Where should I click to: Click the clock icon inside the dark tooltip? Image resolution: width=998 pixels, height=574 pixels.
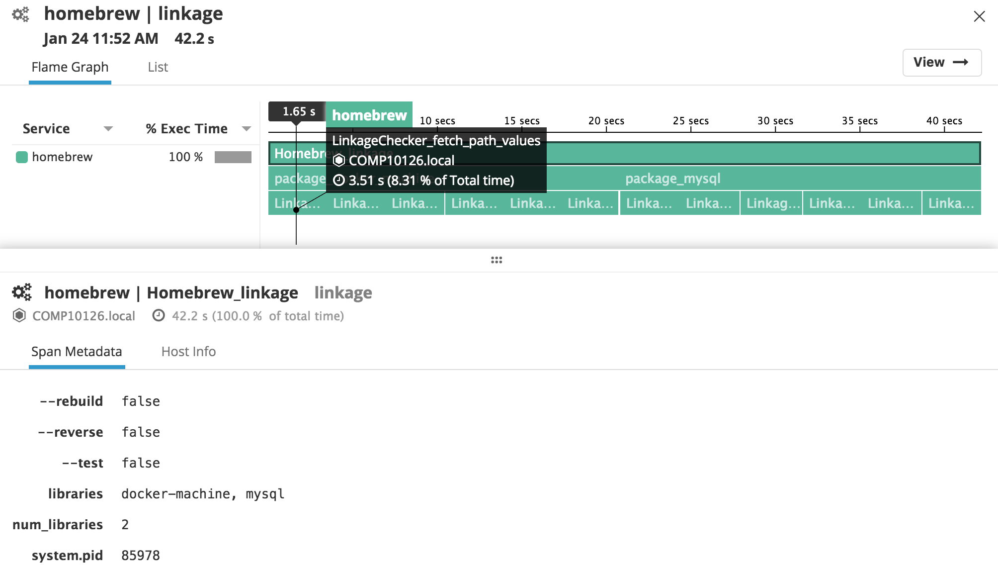339,180
